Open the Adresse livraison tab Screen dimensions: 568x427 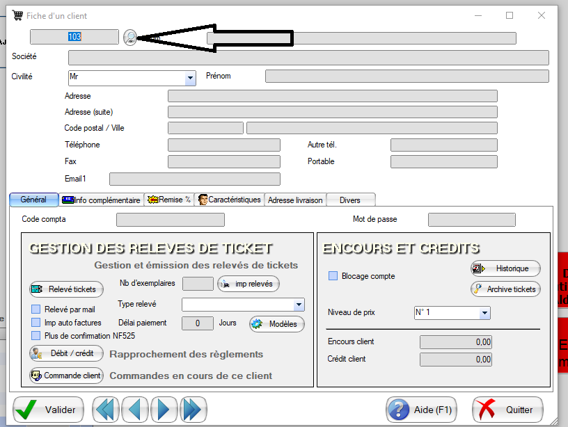pos(295,200)
